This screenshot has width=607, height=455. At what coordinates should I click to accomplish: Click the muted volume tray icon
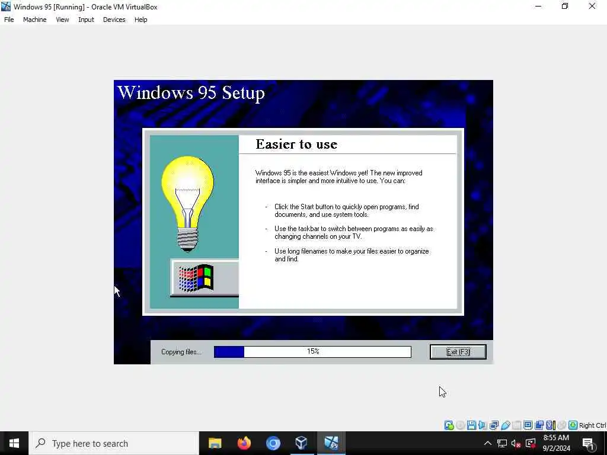click(516, 443)
